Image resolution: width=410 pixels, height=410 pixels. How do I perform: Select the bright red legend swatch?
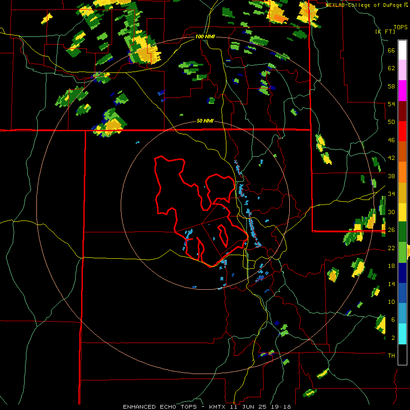[402, 132]
